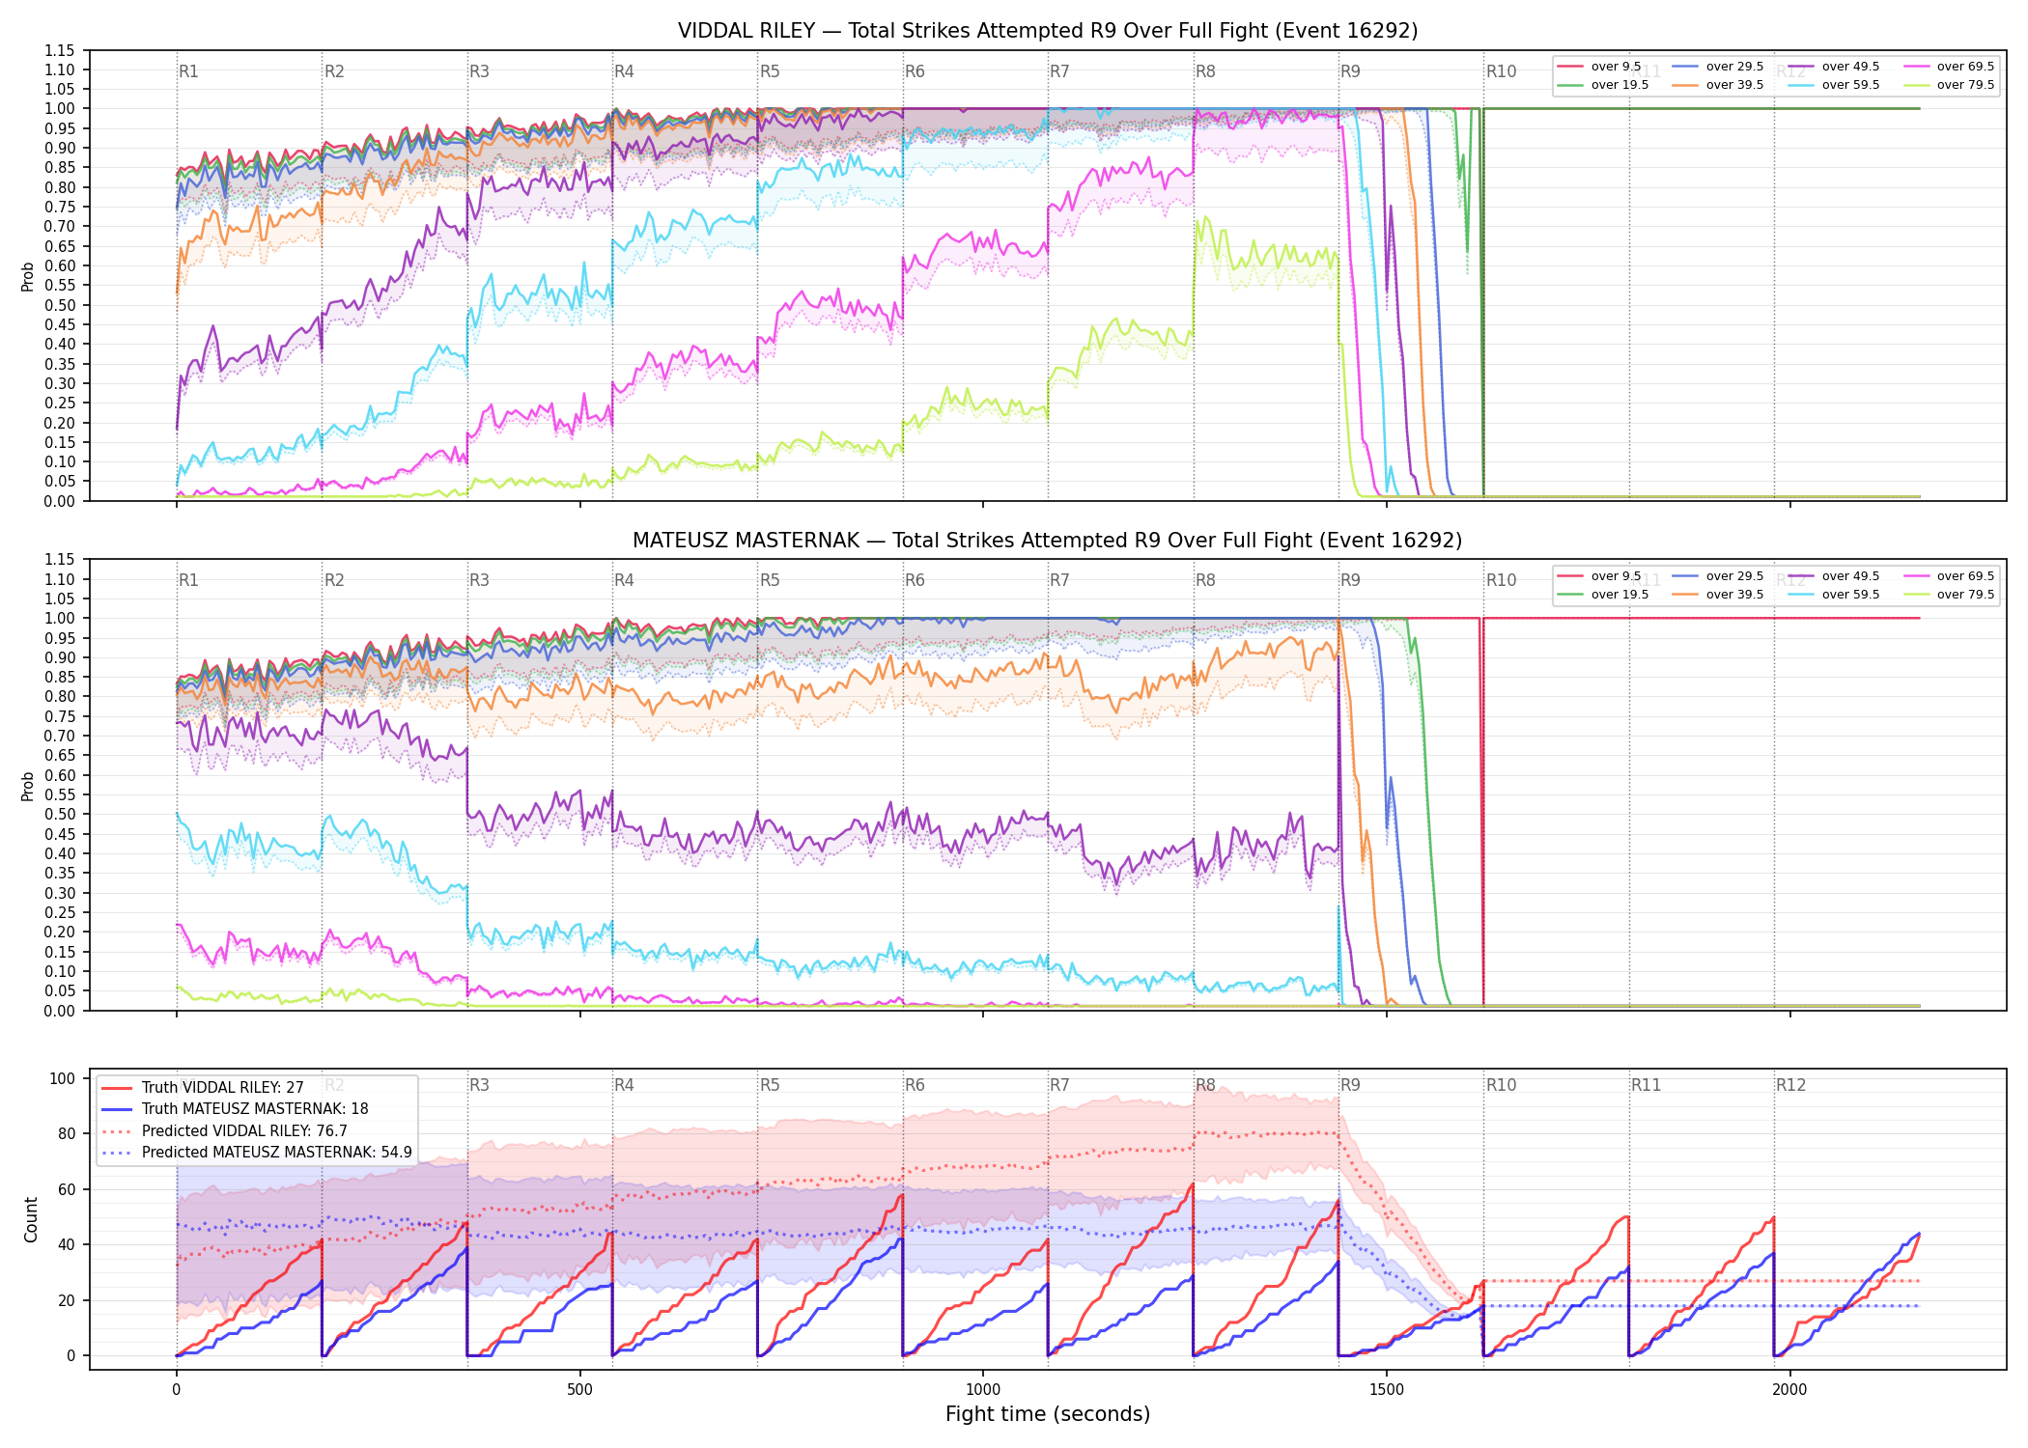Click the 0.50 tick of Masternak chart

tap(60, 814)
